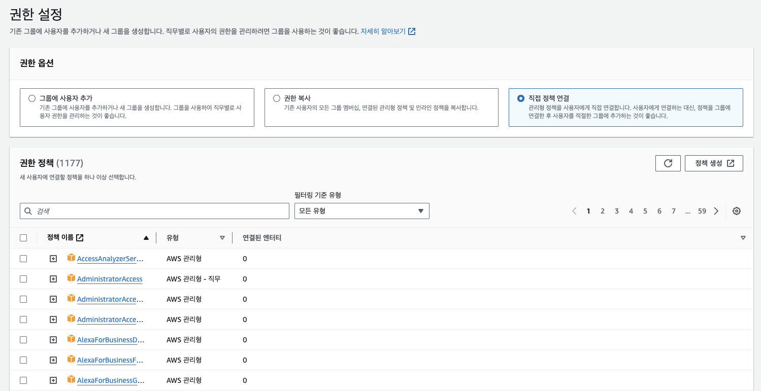Check the AccessAnalyzerSer… policy checkbox
Viewport: 761px width, 391px height.
23,259
